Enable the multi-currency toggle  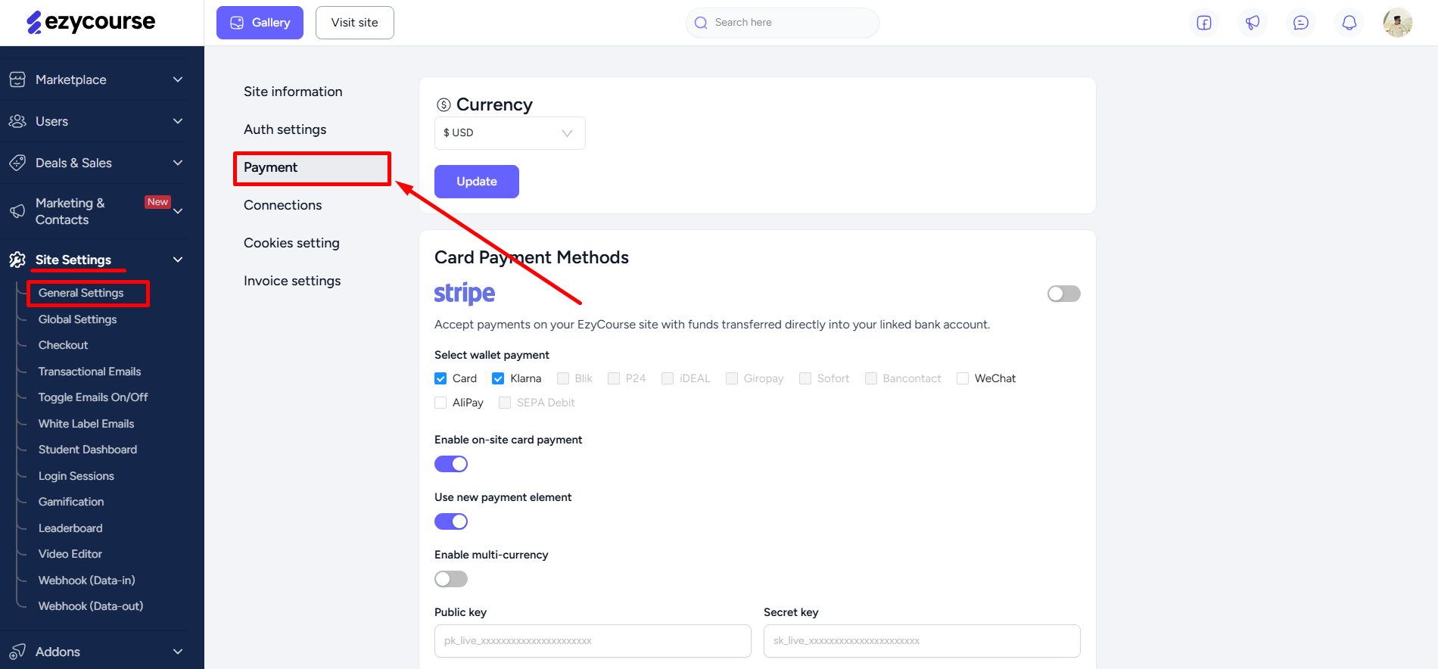[x=451, y=579]
